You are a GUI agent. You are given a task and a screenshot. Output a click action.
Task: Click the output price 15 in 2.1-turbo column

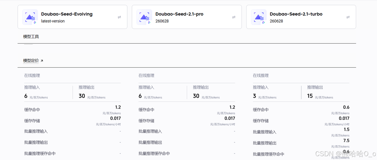tap(310, 96)
